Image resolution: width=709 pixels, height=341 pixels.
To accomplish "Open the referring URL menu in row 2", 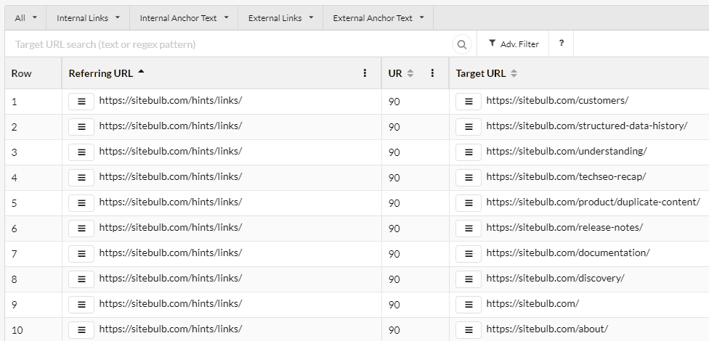I will (81, 127).
